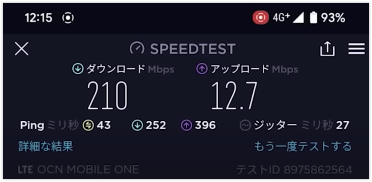
Task: Tap the download latency icon beside 252
Action: click(x=137, y=125)
